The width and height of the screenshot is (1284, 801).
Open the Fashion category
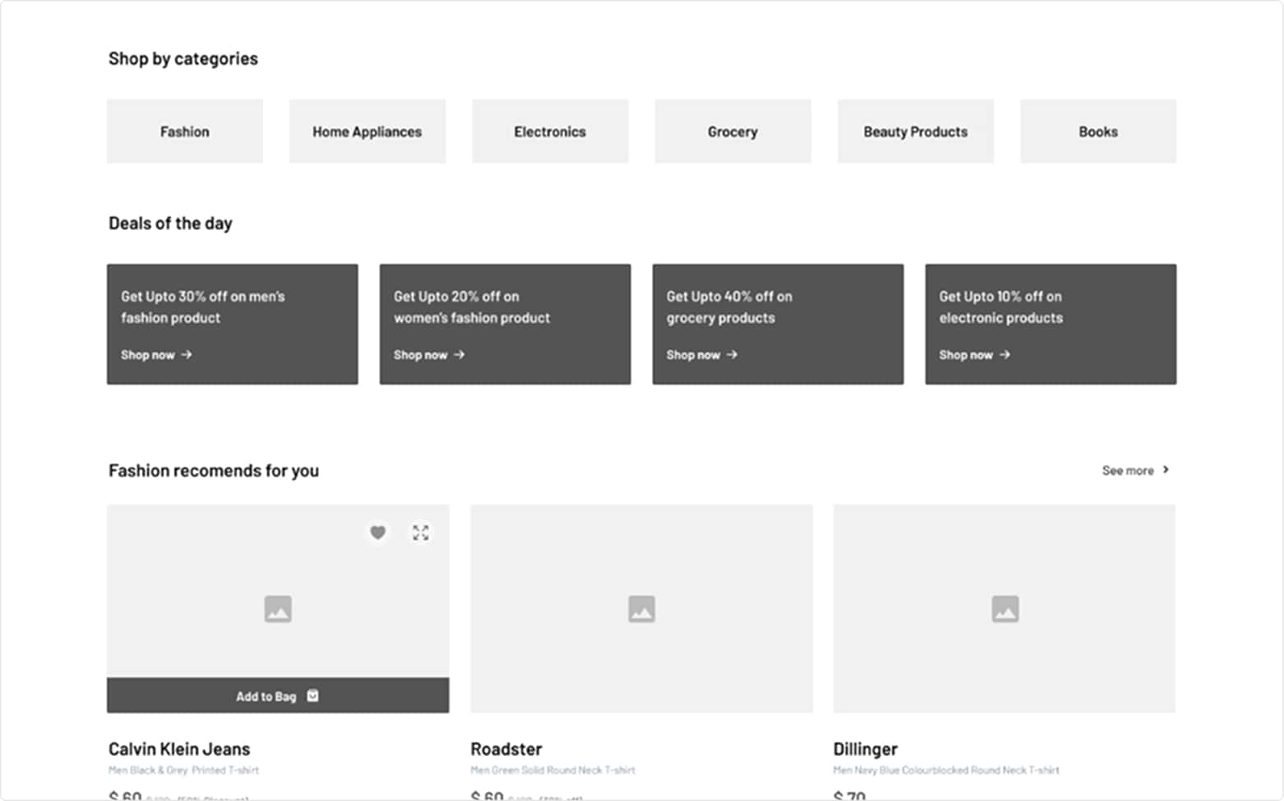(185, 131)
